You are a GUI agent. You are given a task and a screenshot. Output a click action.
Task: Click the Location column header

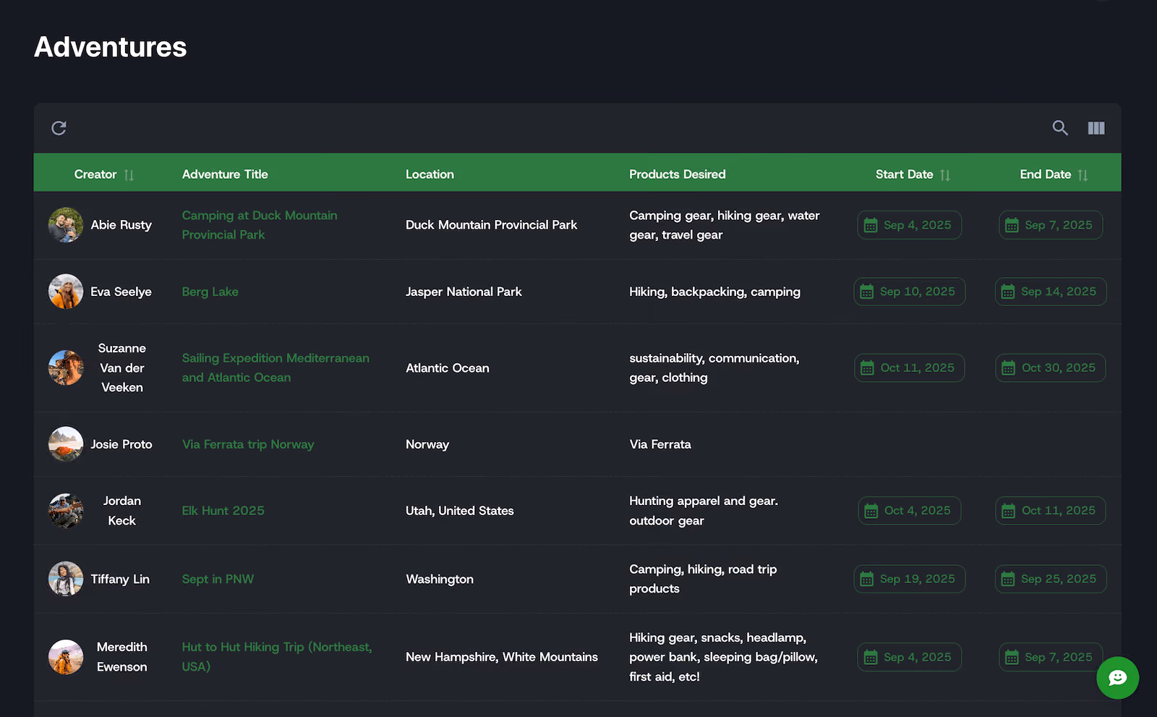coord(430,174)
